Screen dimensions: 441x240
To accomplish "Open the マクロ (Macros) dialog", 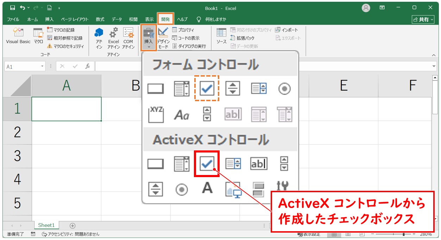I will click(38, 36).
